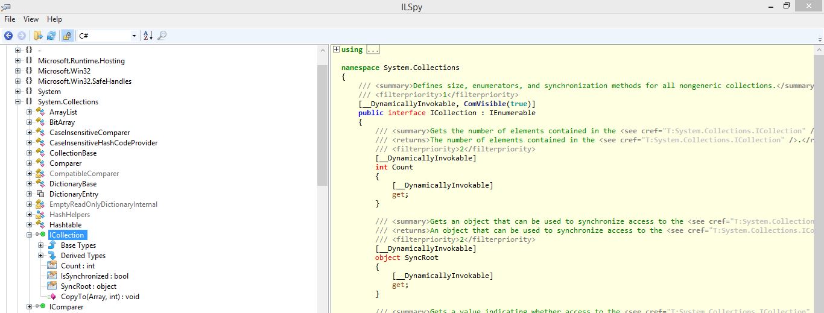The width and height of the screenshot is (824, 313).
Task: Click the Base Types up-arrow icon
Action: pyautogui.click(x=52, y=245)
